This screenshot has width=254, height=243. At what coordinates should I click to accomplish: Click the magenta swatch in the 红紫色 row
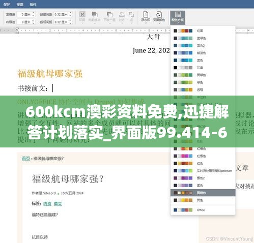(183, 156)
